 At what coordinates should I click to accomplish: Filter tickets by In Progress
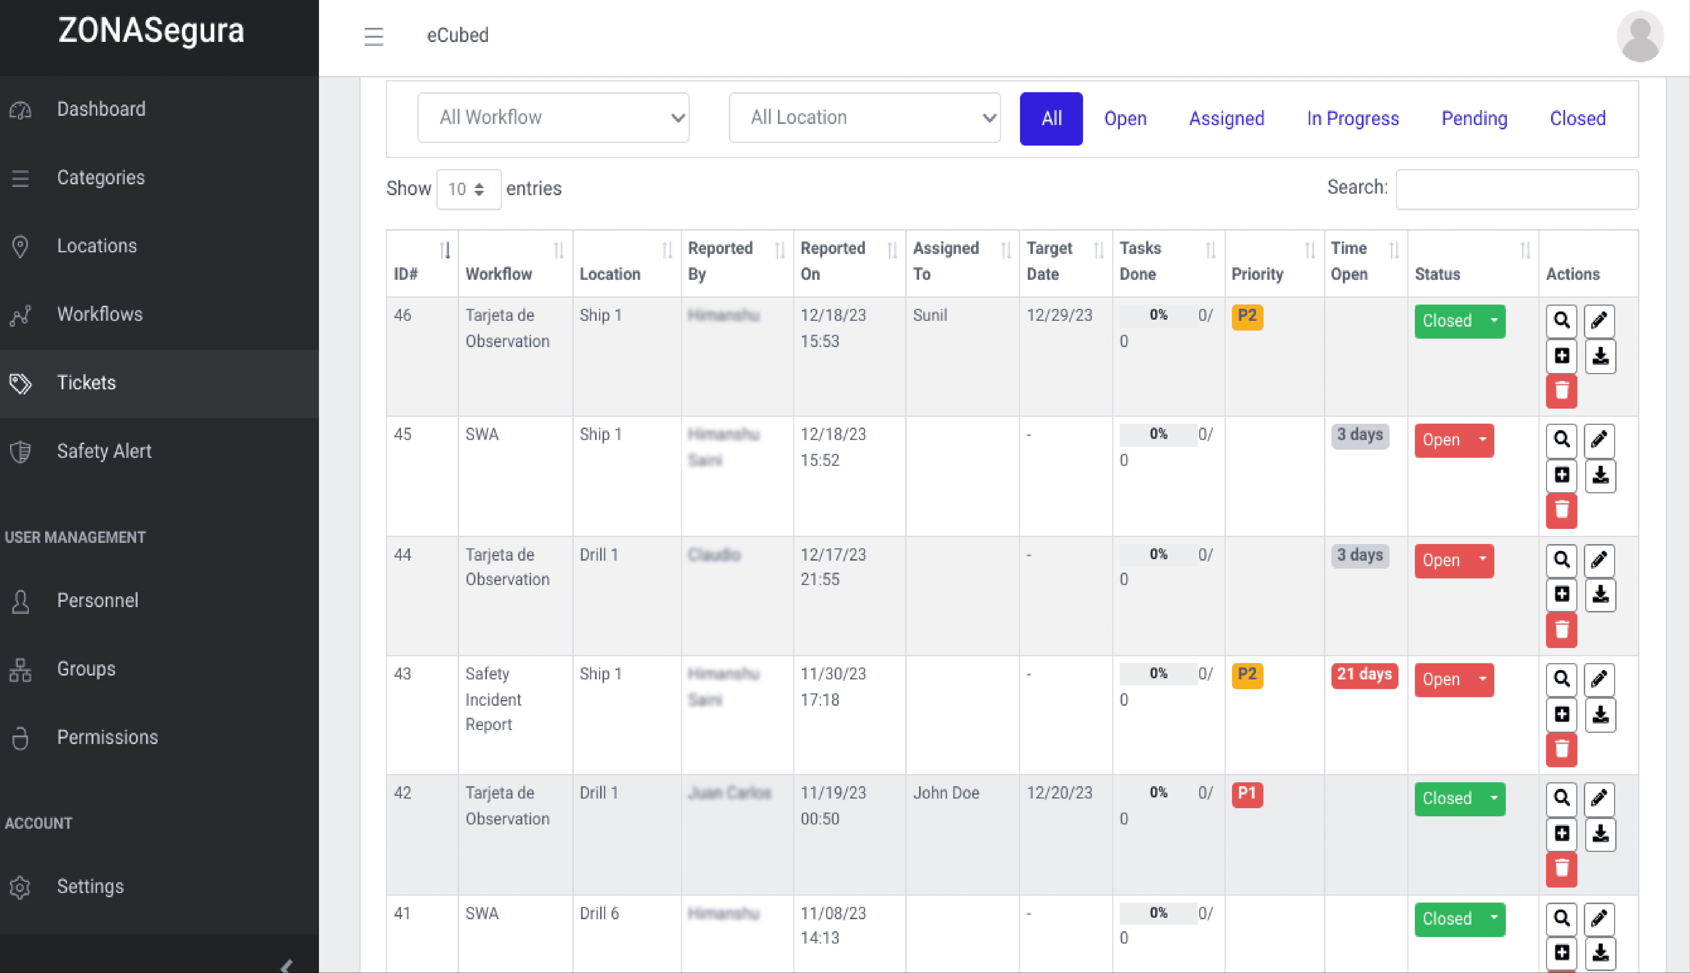click(x=1352, y=118)
